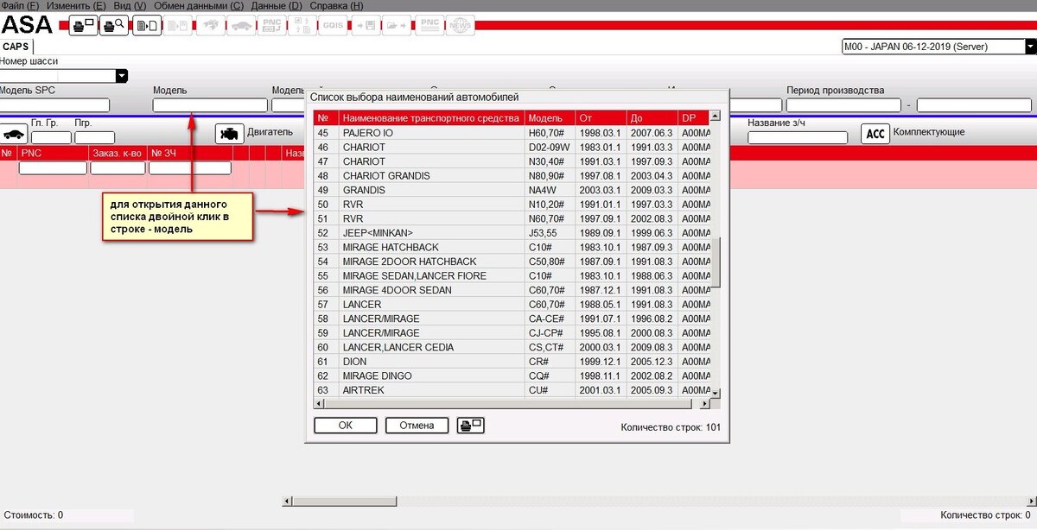Click the Пгр. input field
Screen dimensions: 1037x530
(94, 137)
